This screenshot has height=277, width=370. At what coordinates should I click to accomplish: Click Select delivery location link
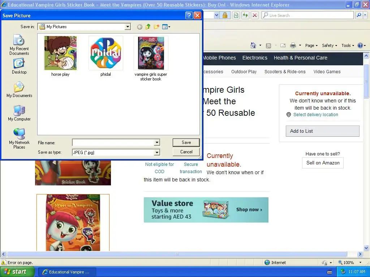pyautogui.click(x=315, y=115)
